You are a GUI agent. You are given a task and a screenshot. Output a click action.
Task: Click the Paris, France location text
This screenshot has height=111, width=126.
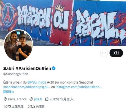(x=17, y=99)
